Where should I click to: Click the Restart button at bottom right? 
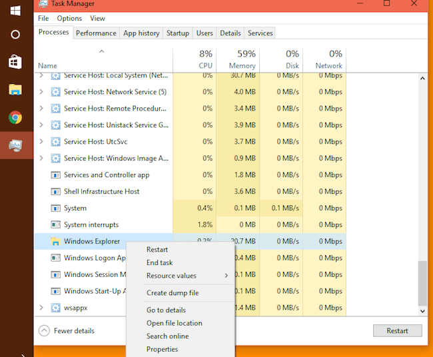398,330
